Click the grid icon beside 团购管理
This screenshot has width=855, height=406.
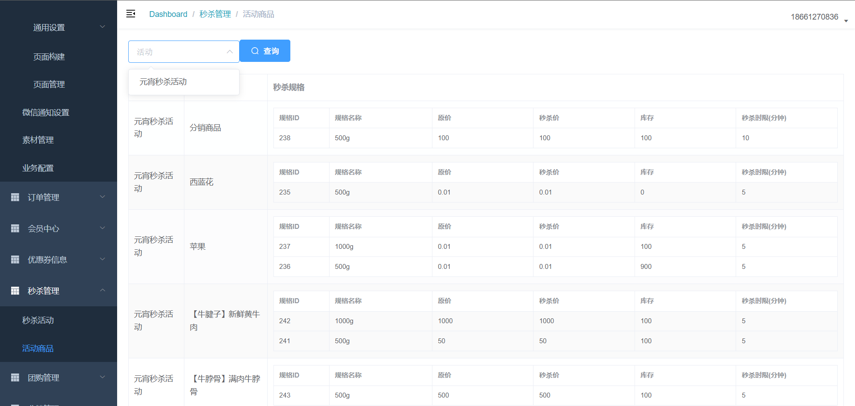[15, 378]
